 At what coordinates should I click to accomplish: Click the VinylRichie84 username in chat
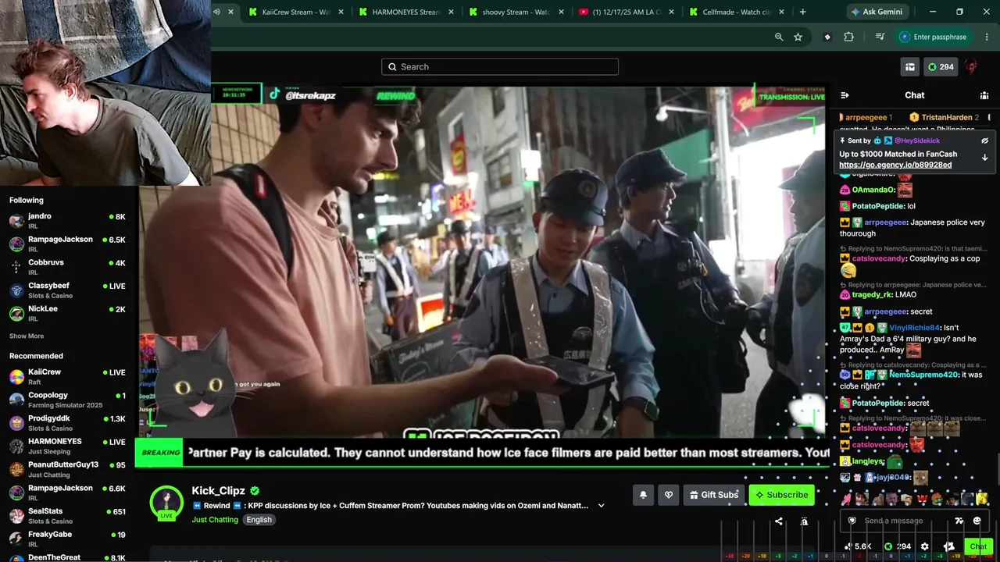pos(914,328)
